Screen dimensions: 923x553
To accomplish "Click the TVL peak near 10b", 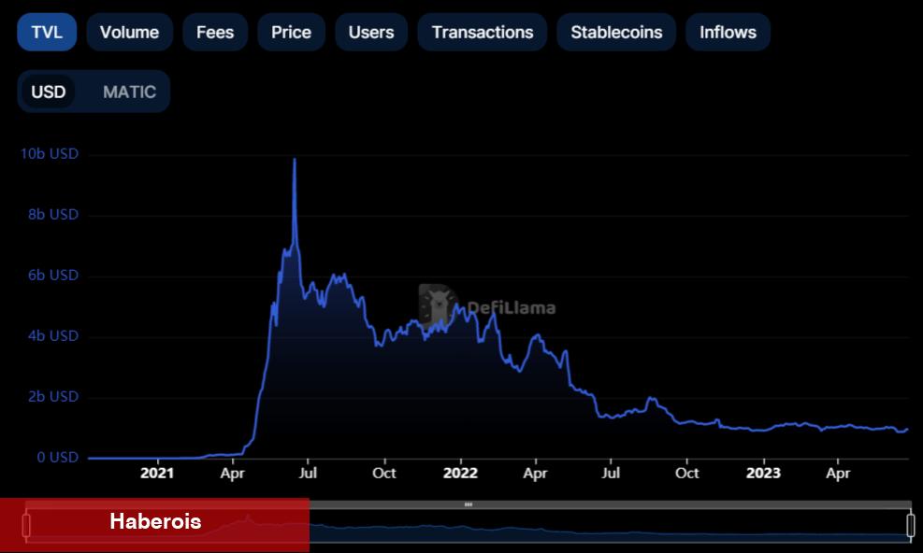I will tap(295, 159).
